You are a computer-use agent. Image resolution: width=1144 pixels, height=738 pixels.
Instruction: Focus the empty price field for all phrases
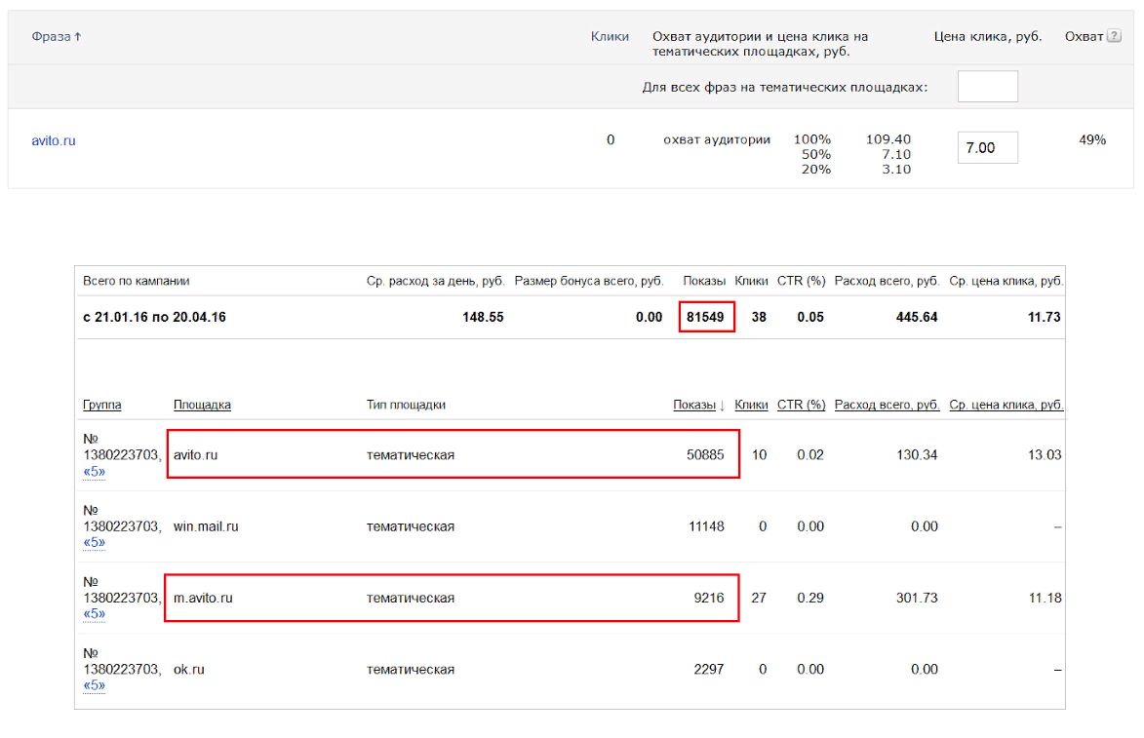987,87
